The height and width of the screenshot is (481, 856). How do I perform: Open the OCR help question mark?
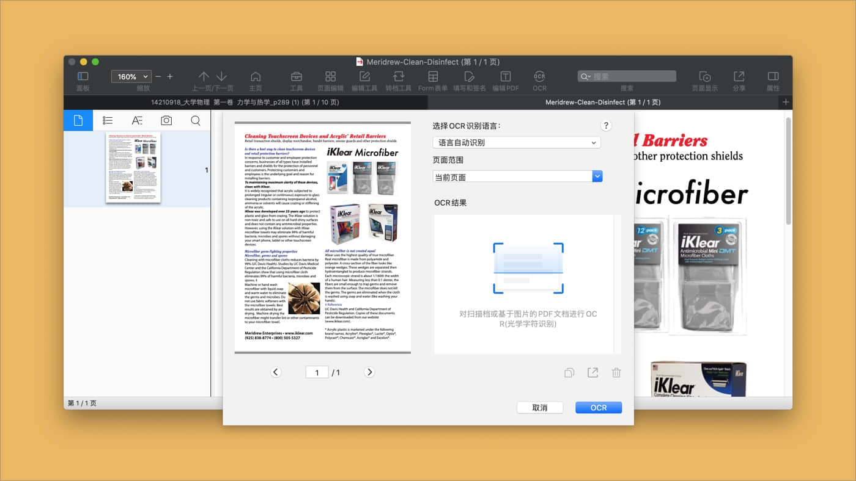[606, 126]
